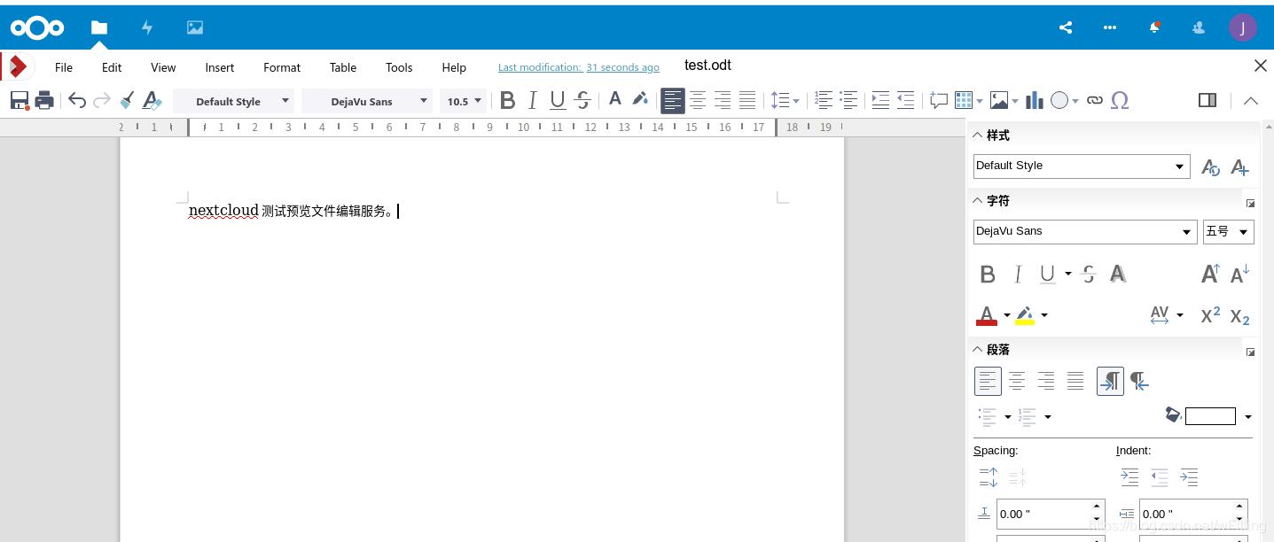
Task: Collapse the 段落 section
Action: 978,350
